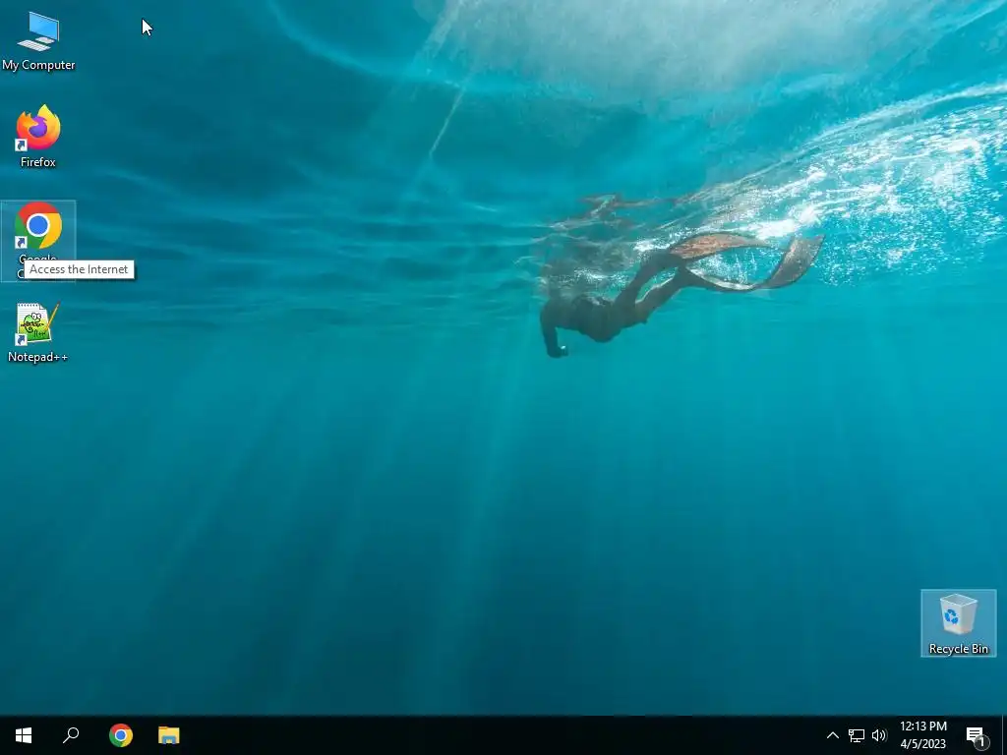Click the Show Desktop sliver at taskbar edge
The width and height of the screenshot is (1007, 755).
click(1004, 735)
